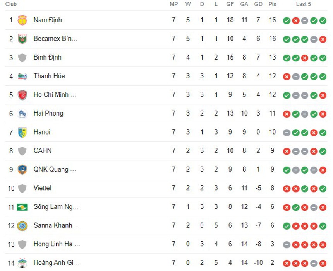This screenshot has height=271, width=333.
Task: Click the Nam Định club crest
Action: pyautogui.click(x=22, y=20)
